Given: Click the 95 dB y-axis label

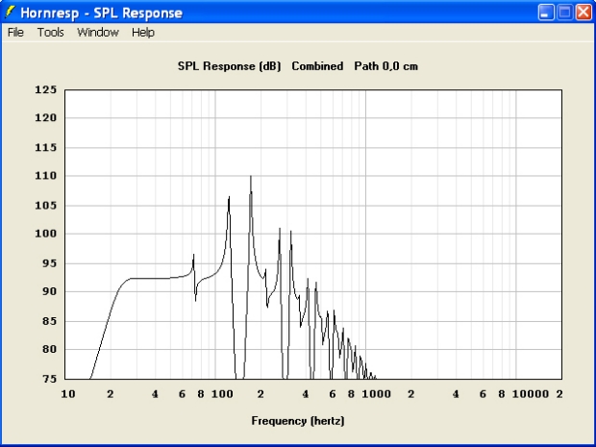Looking at the screenshot, I should (x=48, y=263).
